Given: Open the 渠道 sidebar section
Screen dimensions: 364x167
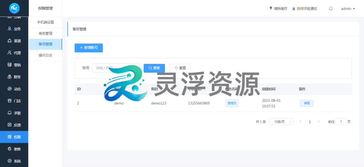Looking at the screenshot, I should pos(14,41).
